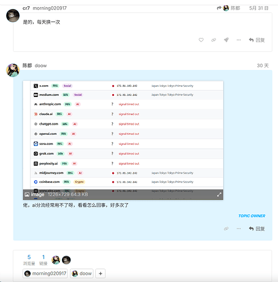This screenshot has width=278, height=282.
Task: Select the doow participant chip
Action: 82,274
